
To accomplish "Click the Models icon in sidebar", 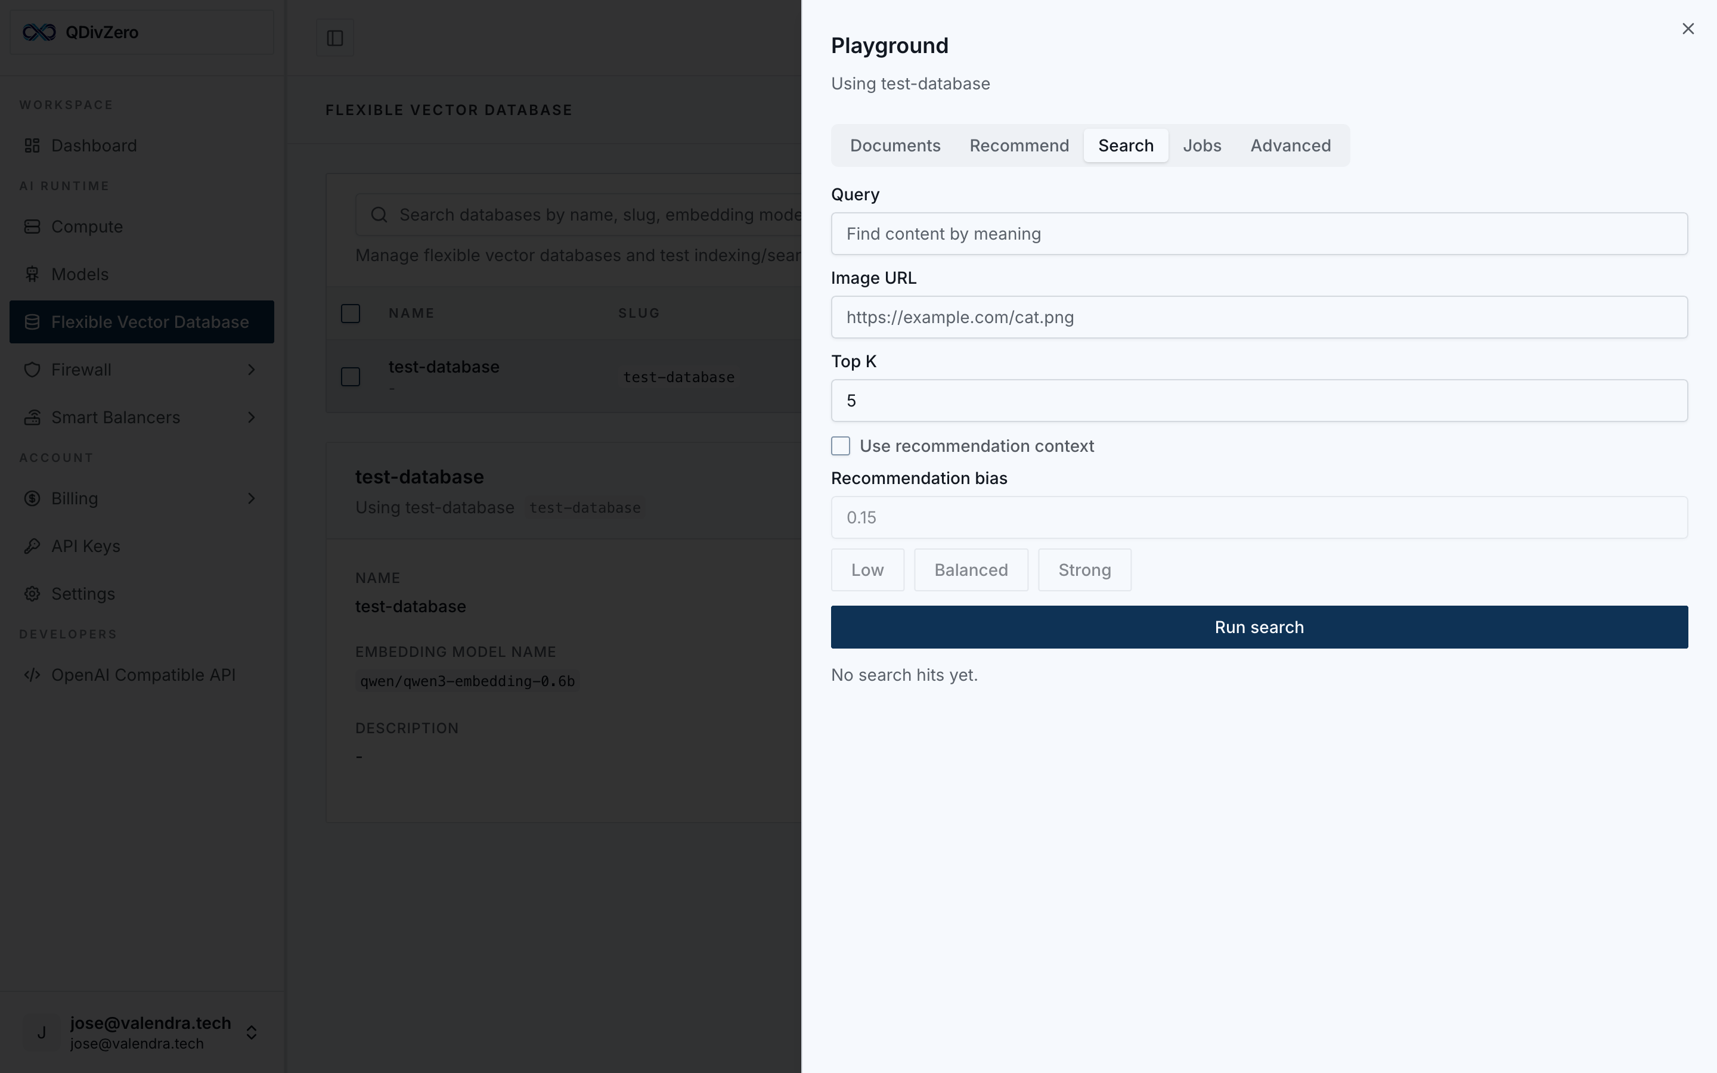I will coord(32,274).
